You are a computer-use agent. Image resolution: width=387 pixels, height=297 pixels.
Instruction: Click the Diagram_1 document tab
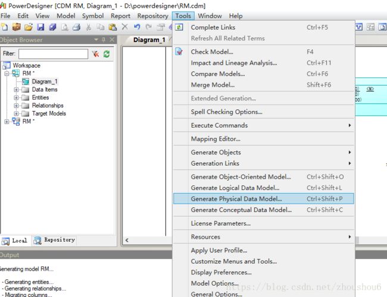(149, 40)
